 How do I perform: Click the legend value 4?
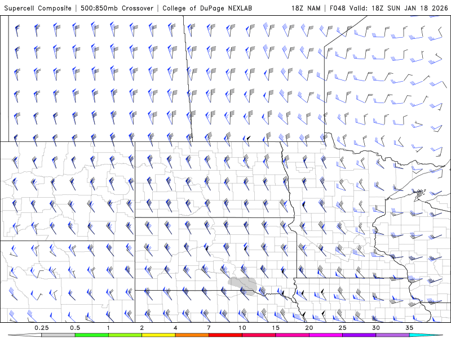pyautogui.click(x=175, y=328)
